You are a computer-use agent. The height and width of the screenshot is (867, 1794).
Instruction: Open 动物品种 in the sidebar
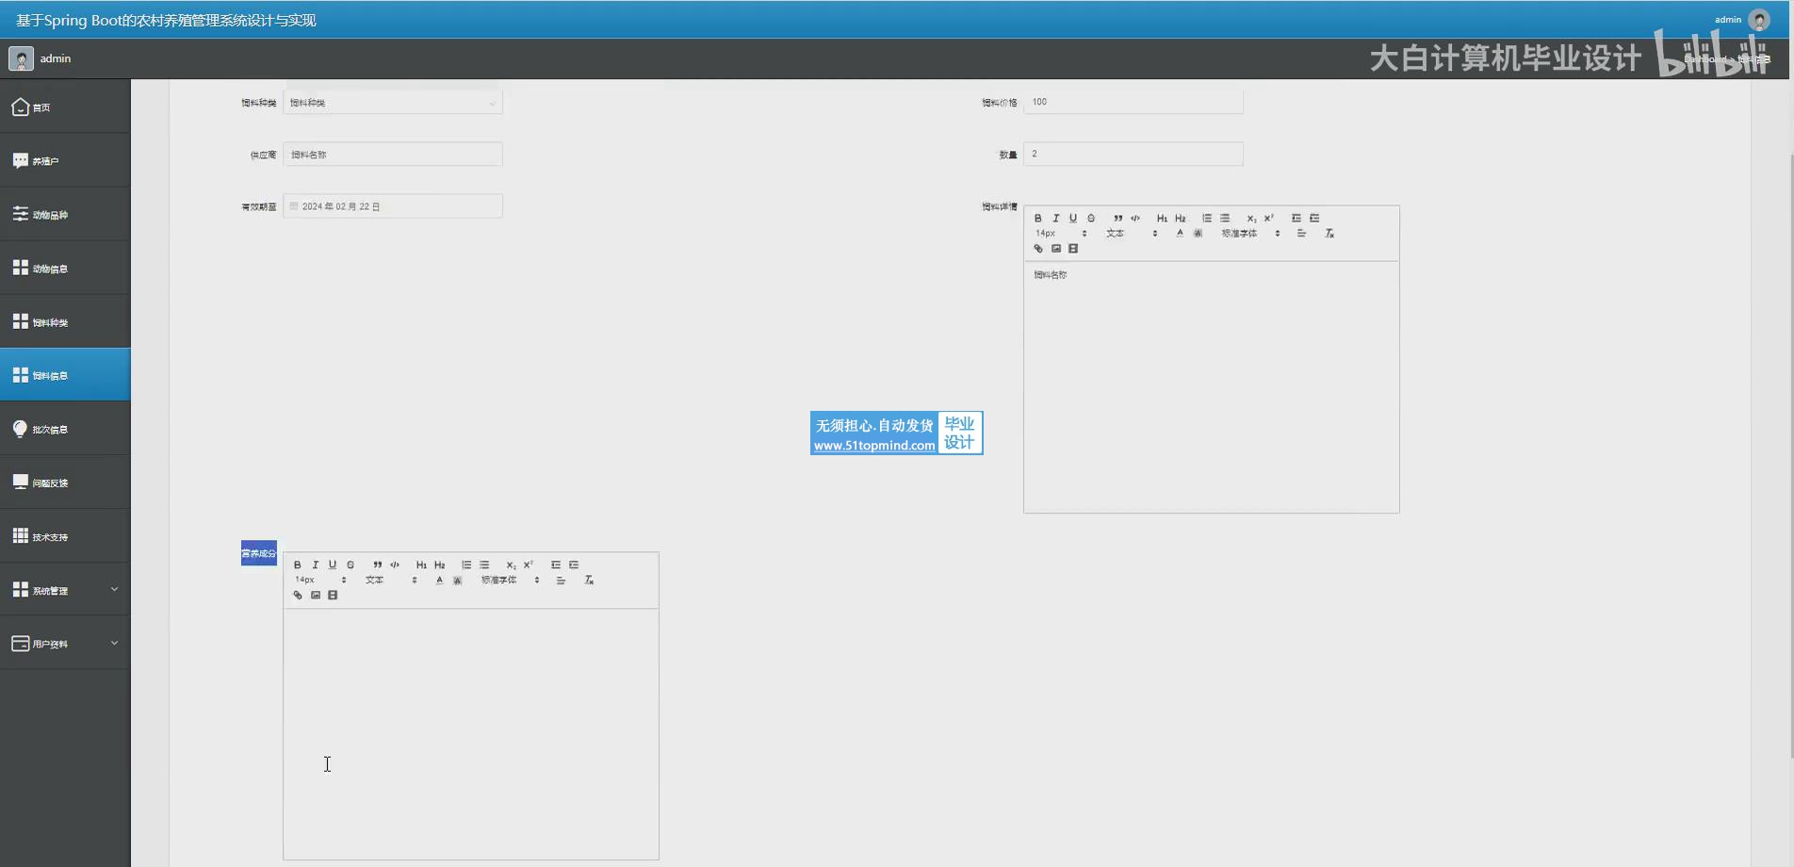pos(65,215)
